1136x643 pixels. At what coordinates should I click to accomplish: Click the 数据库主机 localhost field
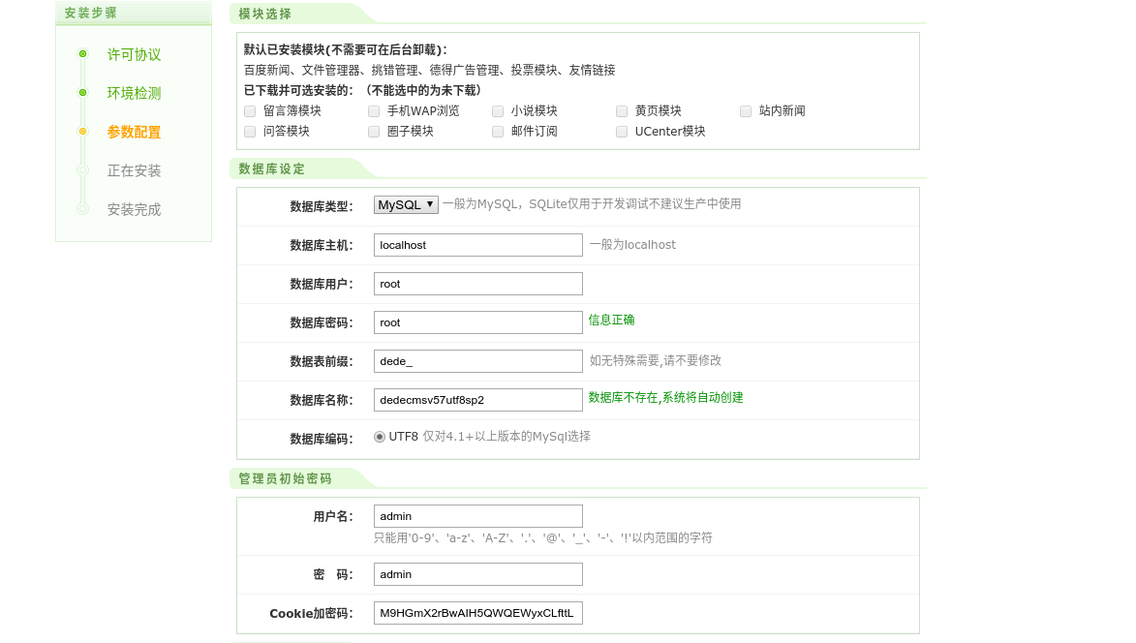tap(478, 245)
